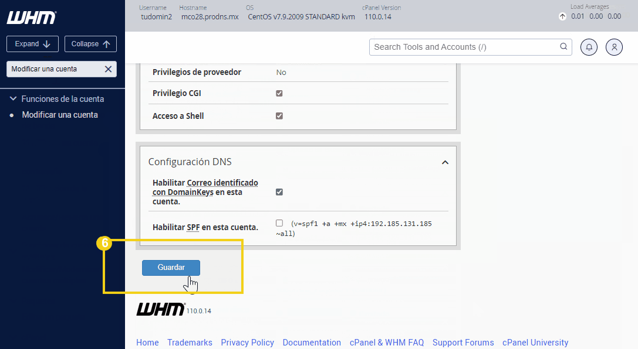The width and height of the screenshot is (638, 349).
Task: Open the Support Forums link
Action: pyautogui.click(x=463, y=343)
